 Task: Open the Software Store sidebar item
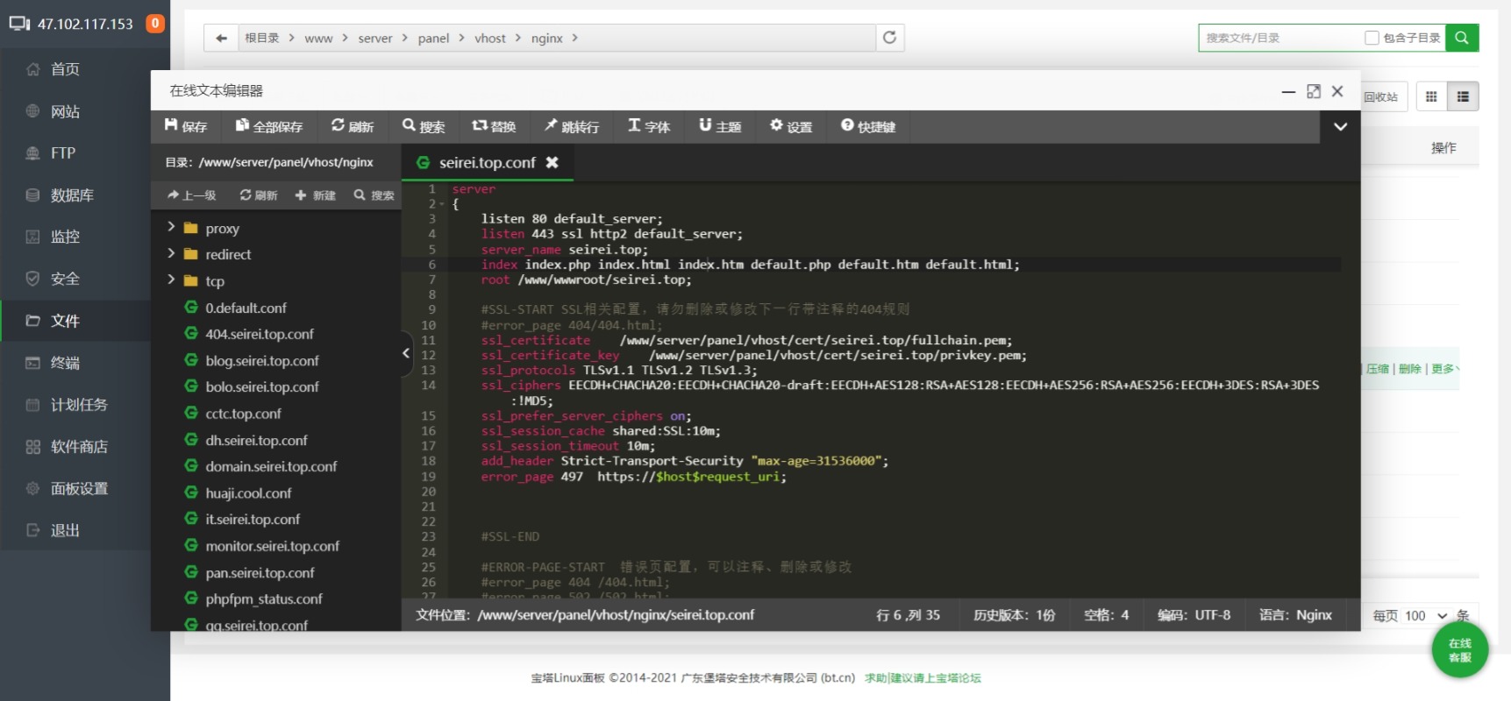coord(79,447)
